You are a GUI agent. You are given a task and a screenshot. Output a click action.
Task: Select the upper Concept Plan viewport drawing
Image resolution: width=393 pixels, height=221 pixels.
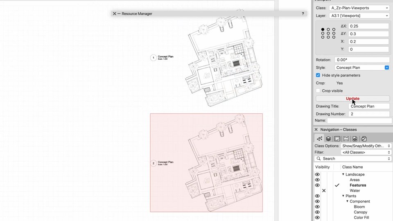[224, 59]
